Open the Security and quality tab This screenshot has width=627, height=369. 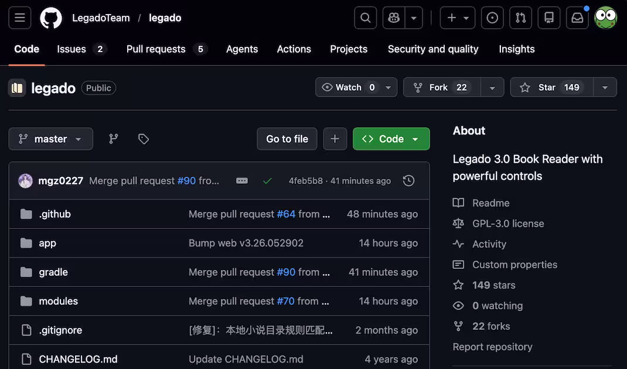tap(433, 49)
